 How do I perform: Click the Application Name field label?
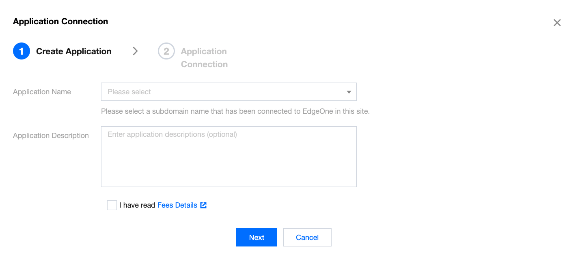coord(42,92)
